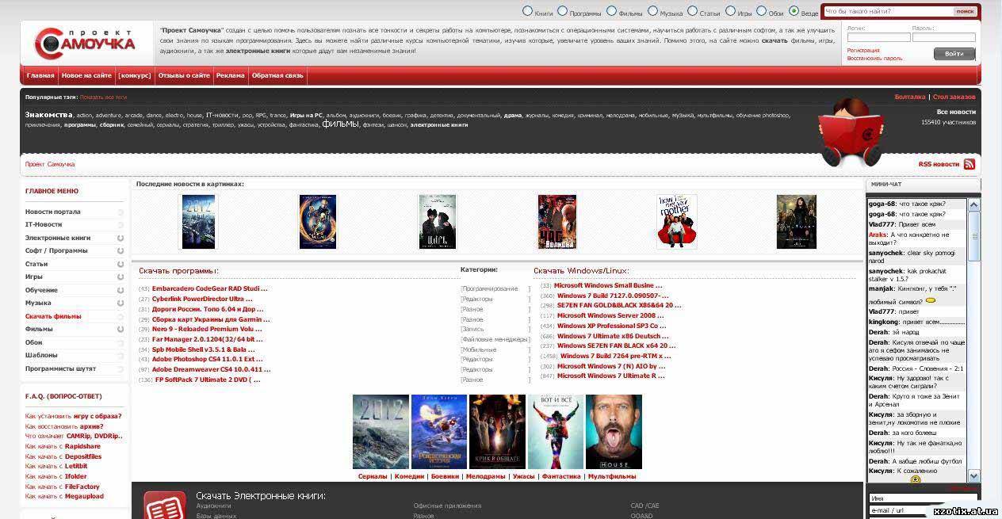Click the How I Met Your Mother poster
Screen dimensions: 1002x519
point(676,222)
